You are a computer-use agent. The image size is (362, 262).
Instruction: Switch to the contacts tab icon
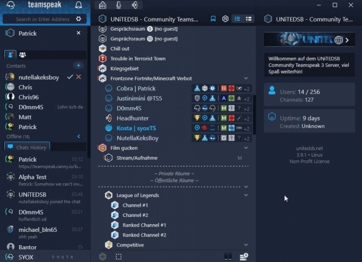point(10,55)
